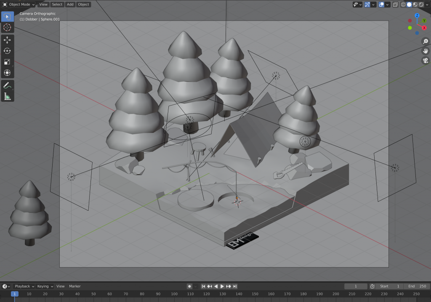The width and height of the screenshot is (431, 302).
Task: Open the timeline Marker menu
Action: (x=75, y=286)
